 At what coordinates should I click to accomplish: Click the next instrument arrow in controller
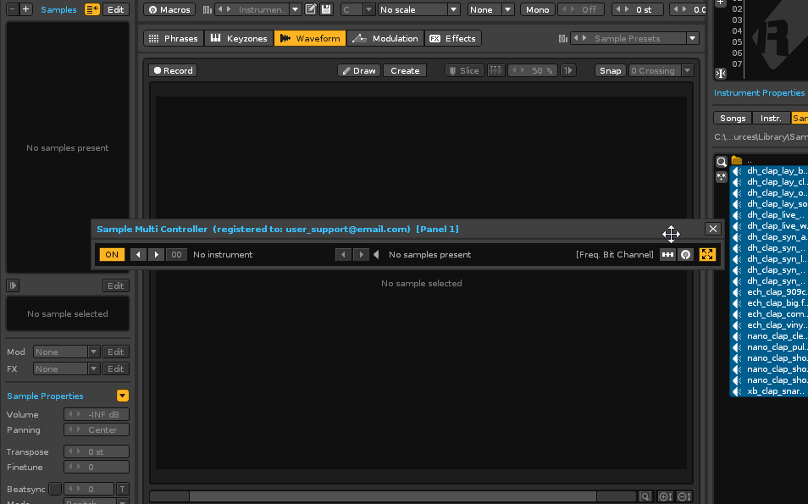(x=157, y=254)
